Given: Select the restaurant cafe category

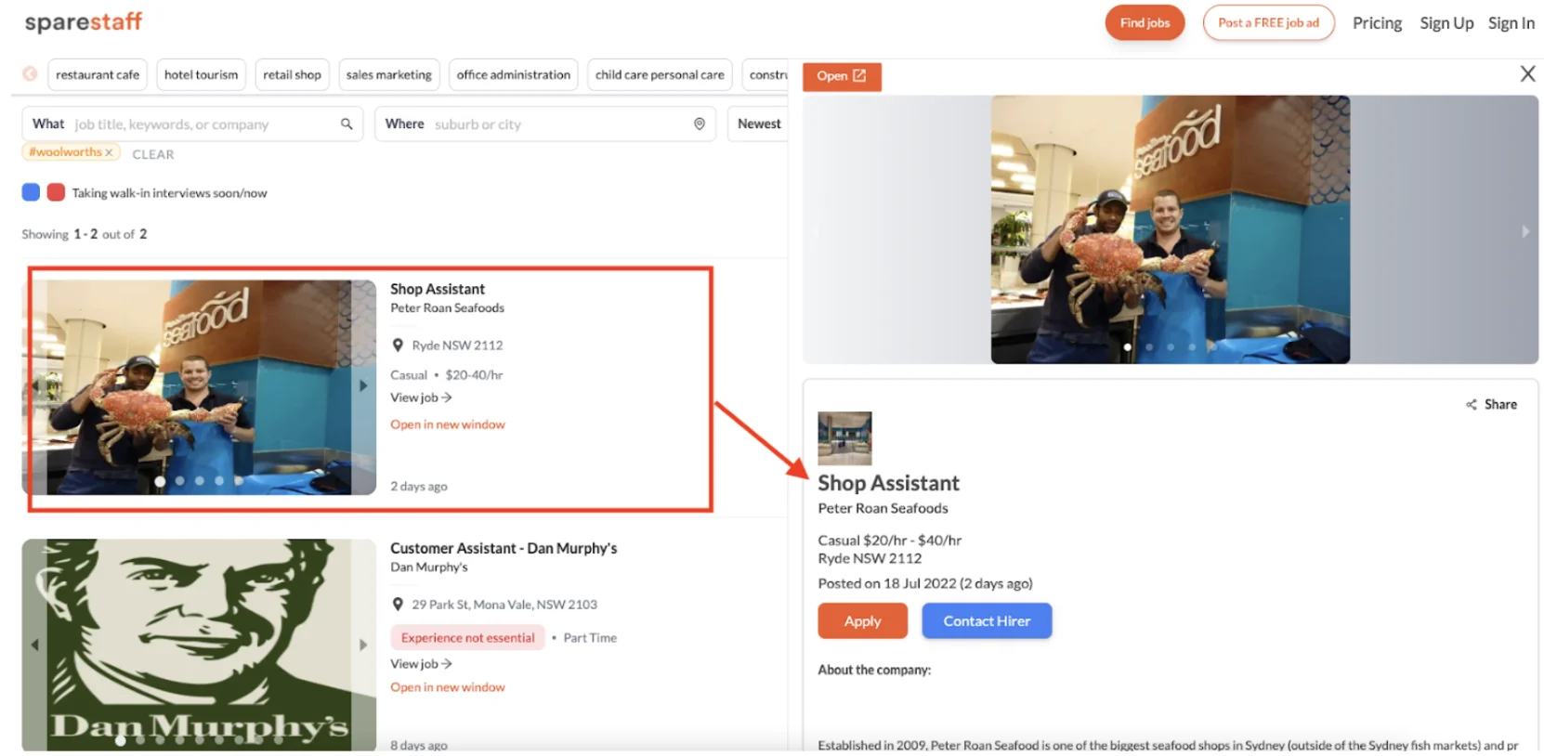Looking at the screenshot, I should [x=98, y=74].
